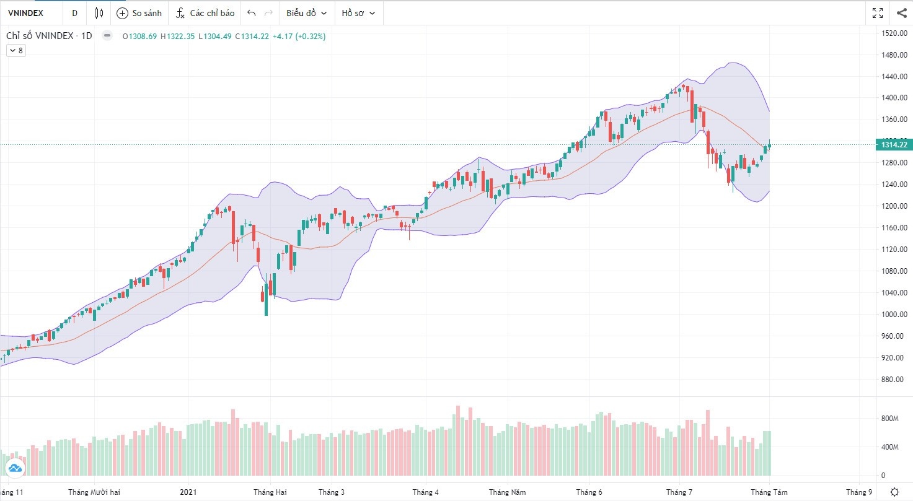Viewport: 913px width, 501px height.
Task: Click the share chart icon
Action: pyautogui.click(x=901, y=13)
